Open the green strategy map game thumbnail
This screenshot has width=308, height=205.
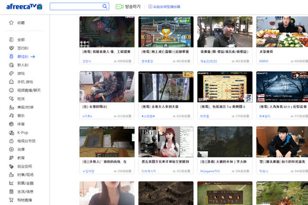pos(282,193)
